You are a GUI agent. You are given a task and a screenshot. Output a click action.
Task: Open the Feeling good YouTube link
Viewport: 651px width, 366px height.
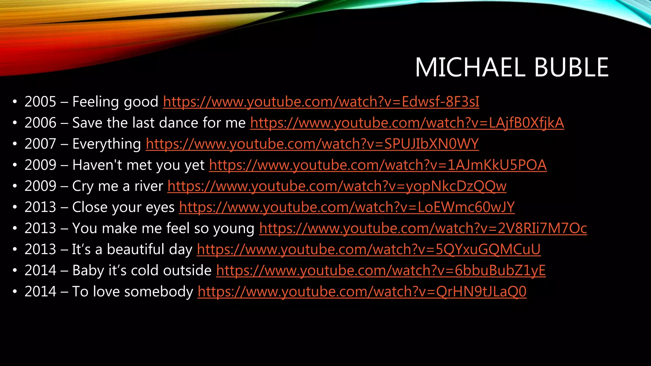[321, 102]
